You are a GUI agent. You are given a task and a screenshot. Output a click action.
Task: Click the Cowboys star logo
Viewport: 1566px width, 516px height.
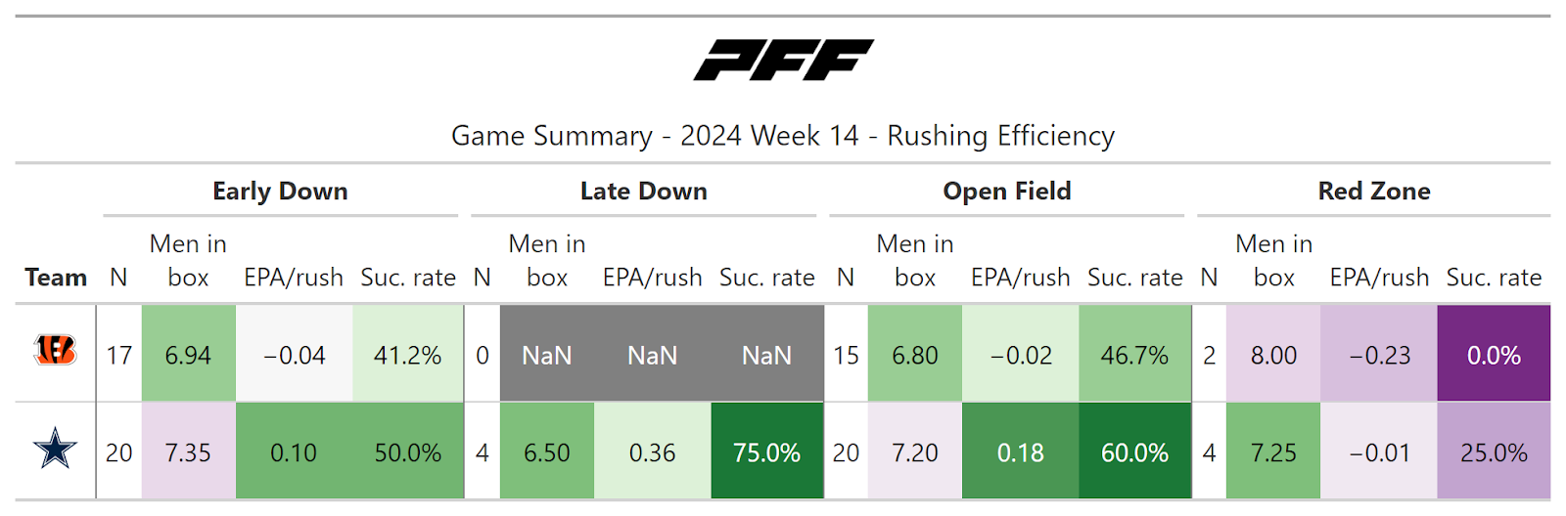click(x=55, y=450)
